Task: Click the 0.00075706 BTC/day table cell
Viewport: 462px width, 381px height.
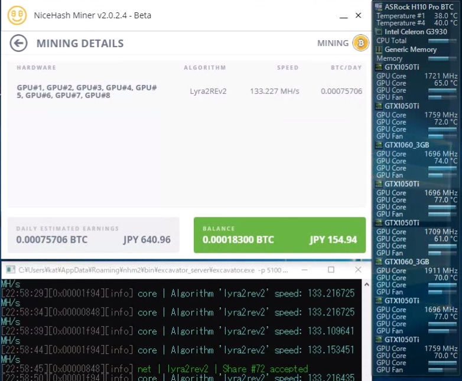Action: (x=341, y=92)
